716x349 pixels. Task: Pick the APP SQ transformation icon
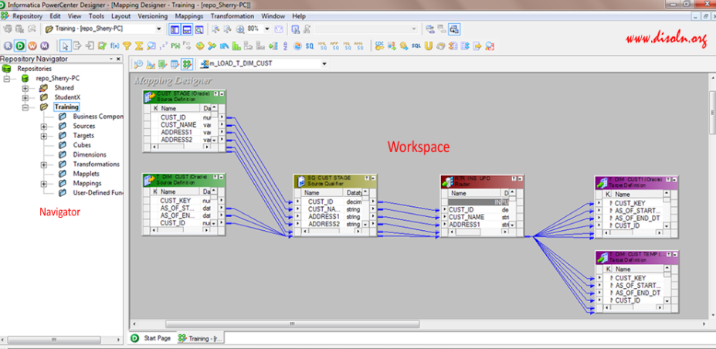click(x=334, y=46)
